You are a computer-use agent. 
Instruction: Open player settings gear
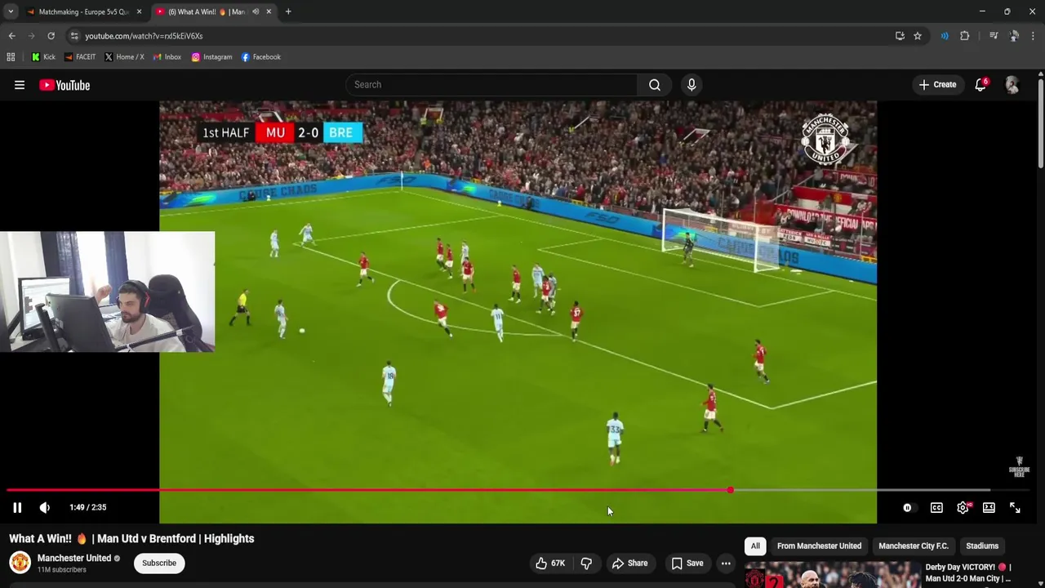point(963,508)
